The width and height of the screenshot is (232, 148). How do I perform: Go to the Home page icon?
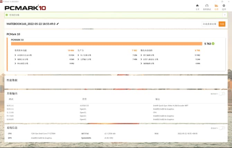(197, 6)
